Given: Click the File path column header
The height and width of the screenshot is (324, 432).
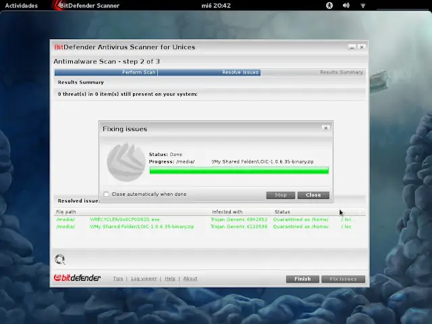Looking at the screenshot, I should click(66, 212).
